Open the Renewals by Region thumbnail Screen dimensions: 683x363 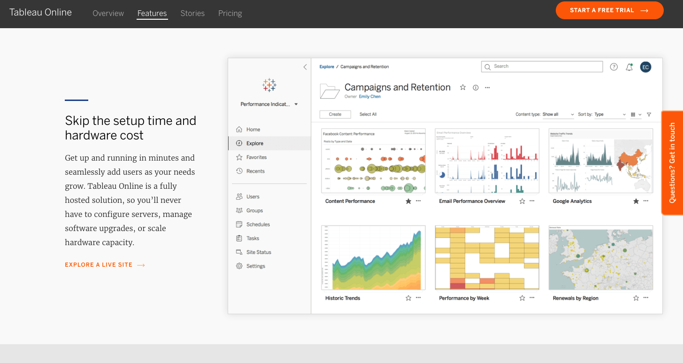pyautogui.click(x=601, y=257)
